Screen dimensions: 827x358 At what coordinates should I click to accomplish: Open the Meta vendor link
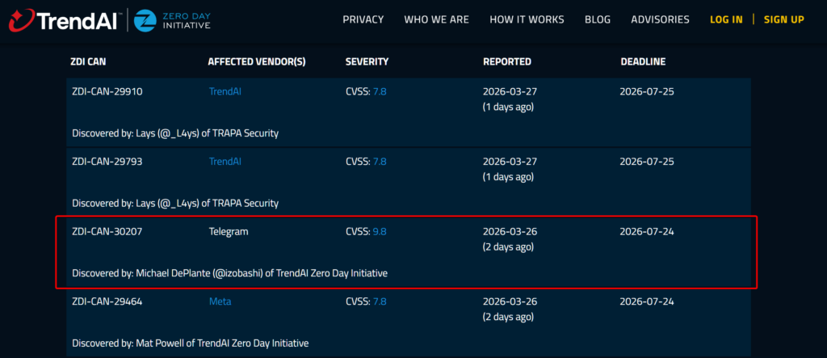(x=220, y=301)
